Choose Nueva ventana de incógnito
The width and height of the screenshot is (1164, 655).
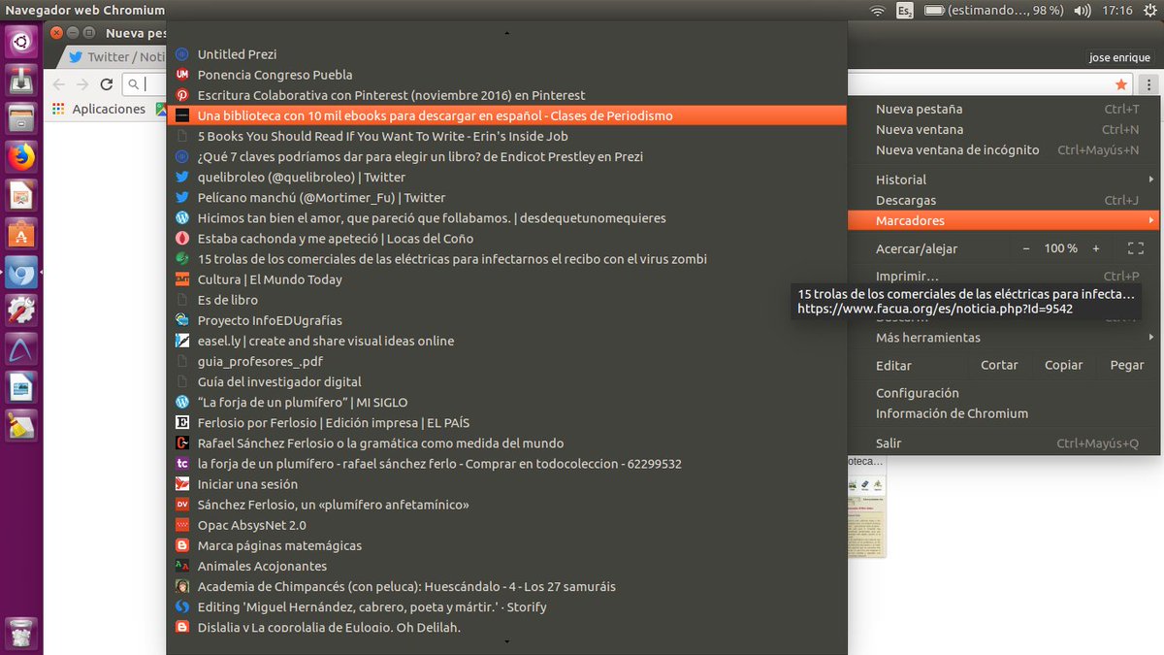click(x=1003, y=149)
